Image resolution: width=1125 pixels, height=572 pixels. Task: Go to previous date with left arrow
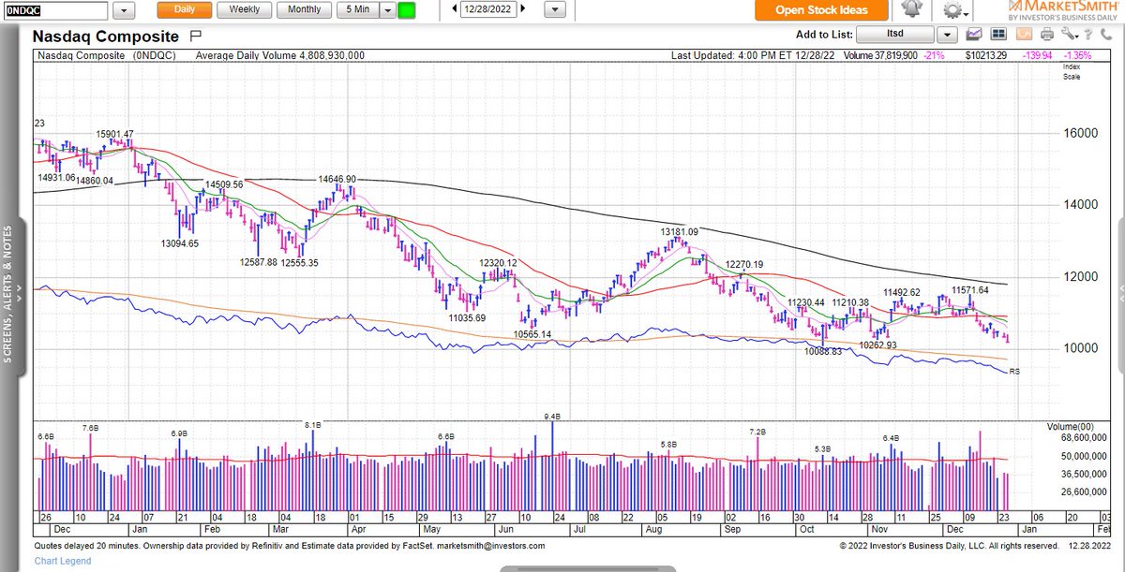click(457, 9)
